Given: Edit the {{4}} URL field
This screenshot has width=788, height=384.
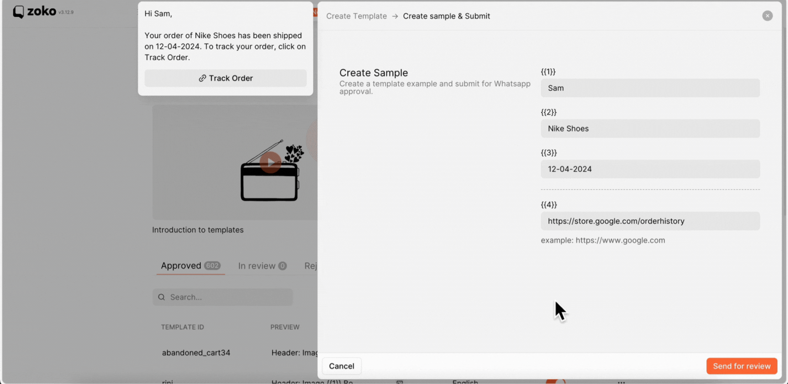Looking at the screenshot, I should 650,221.
